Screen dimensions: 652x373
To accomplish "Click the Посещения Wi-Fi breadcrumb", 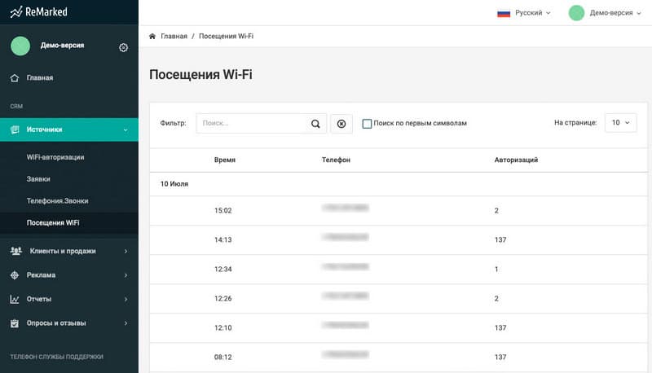I will tap(226, 36).
